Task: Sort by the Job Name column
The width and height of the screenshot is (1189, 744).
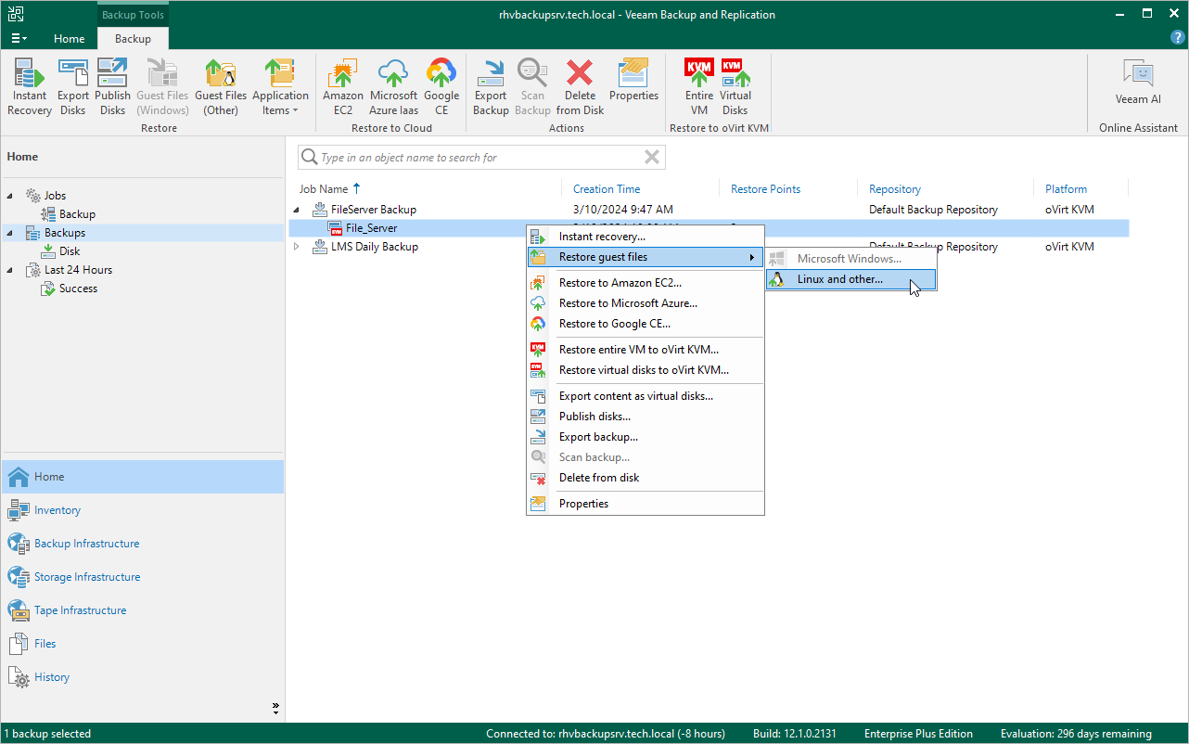Action: [x=324, y=189]
